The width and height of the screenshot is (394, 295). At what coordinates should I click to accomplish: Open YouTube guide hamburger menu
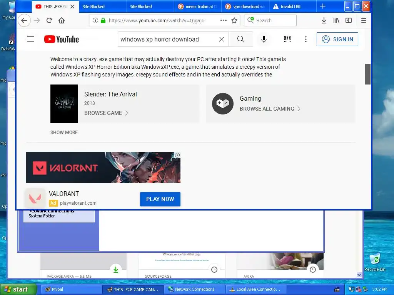tap(30, 39)
